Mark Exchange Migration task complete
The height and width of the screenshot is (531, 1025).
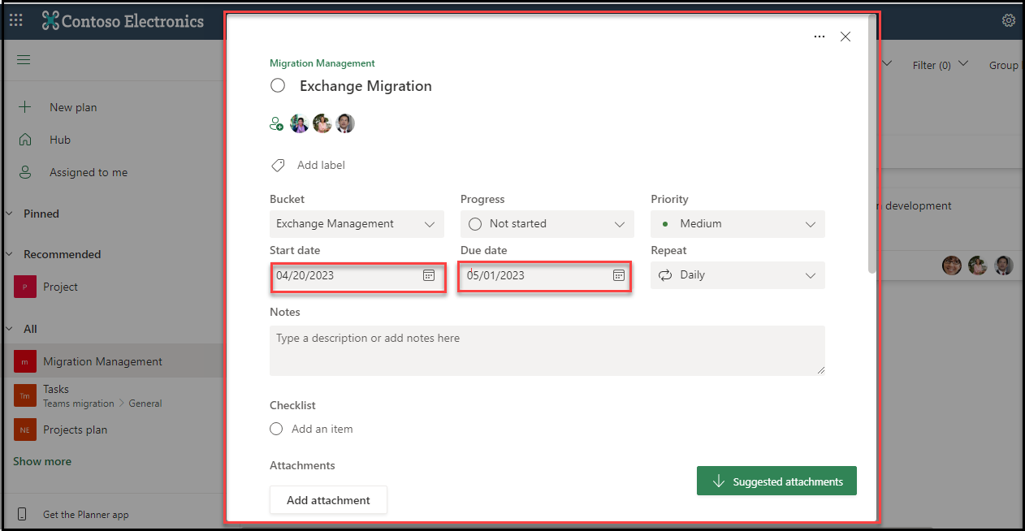278,86
